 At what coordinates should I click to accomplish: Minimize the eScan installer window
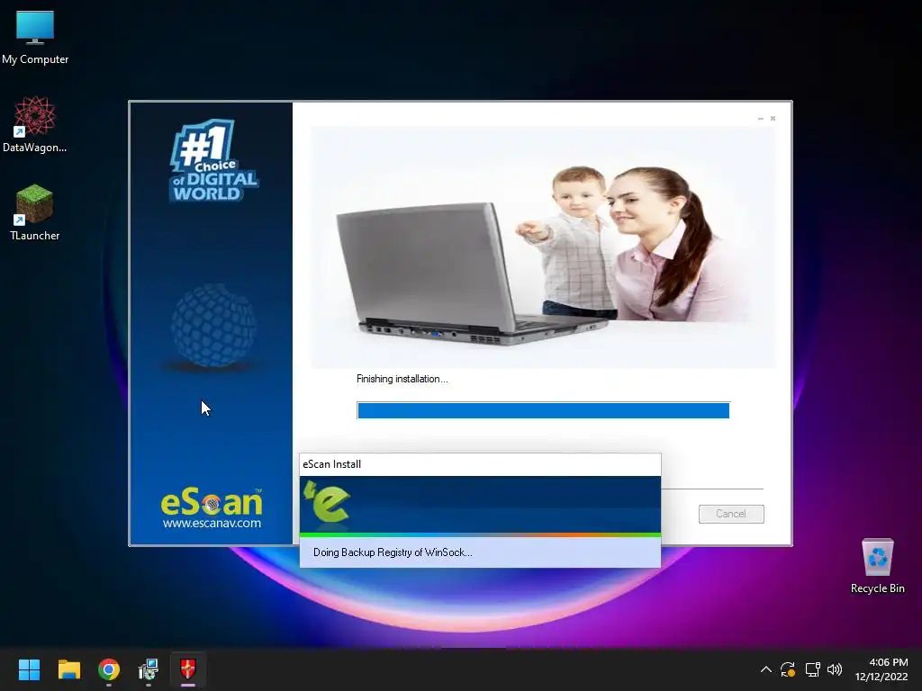click(760, 119)
